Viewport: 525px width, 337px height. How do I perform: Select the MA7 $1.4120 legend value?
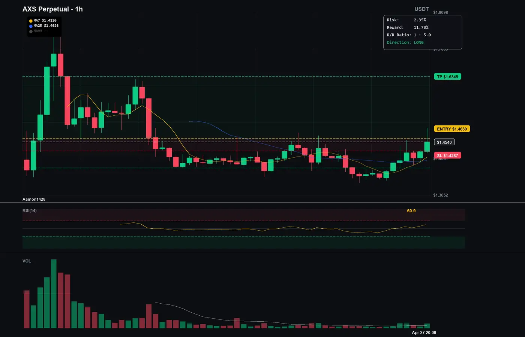click(45, 21)
